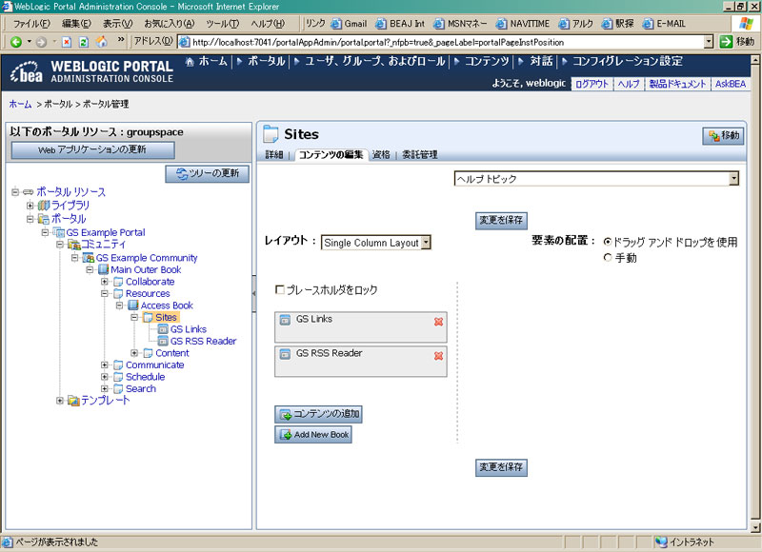Viewport: 762px width, 552px height.
Task: Click the ツリーの更新 button
Action: pyautogui.click(x=208, y=174)
